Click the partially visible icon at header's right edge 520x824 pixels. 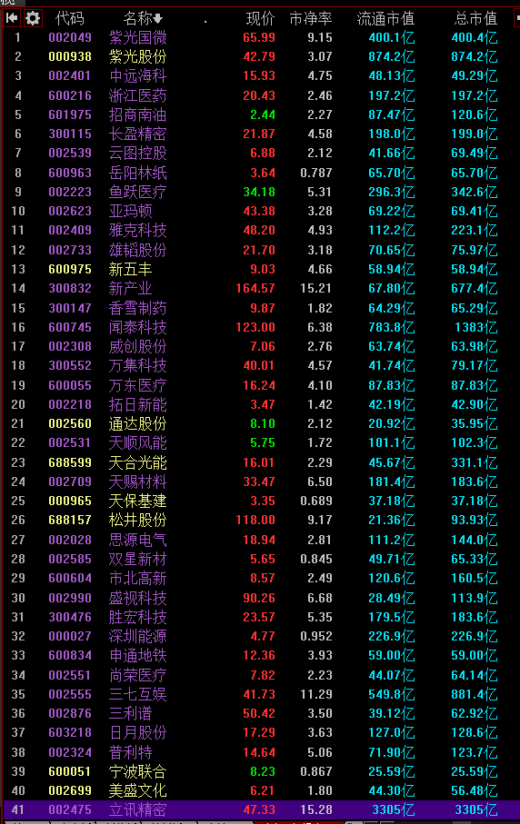(517, 19)
